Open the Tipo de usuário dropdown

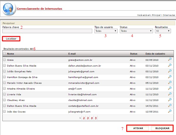click(106, 31)
